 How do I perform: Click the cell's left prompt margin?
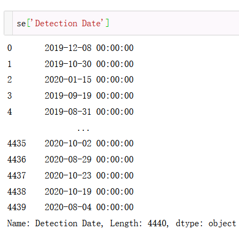[9, 23]
